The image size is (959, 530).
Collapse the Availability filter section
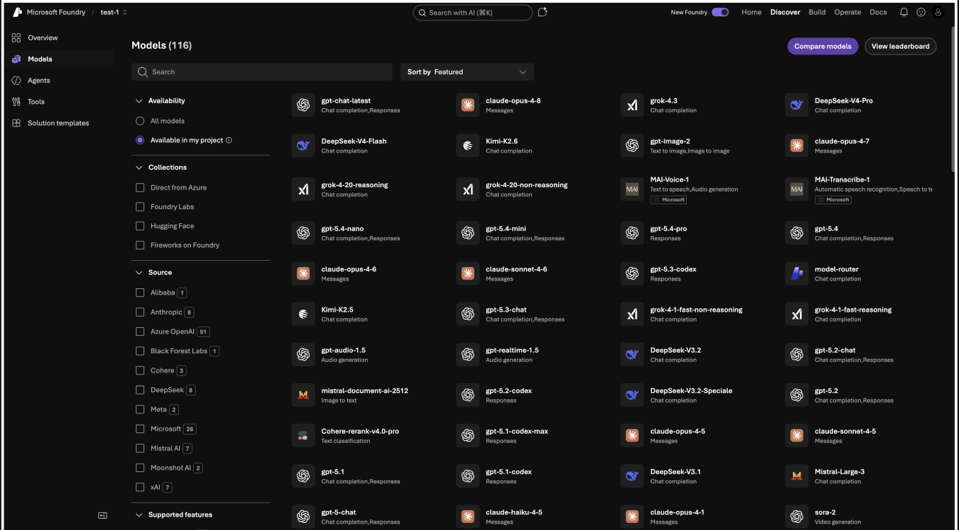pos(139,101)
